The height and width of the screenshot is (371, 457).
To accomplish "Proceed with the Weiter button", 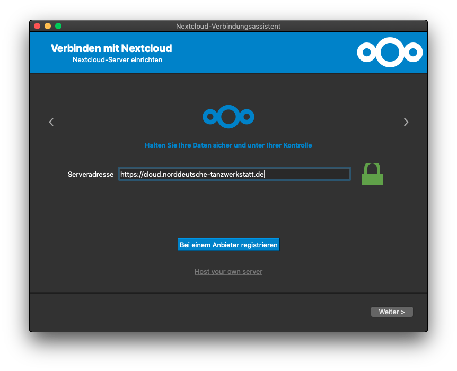I will point(392,312).
